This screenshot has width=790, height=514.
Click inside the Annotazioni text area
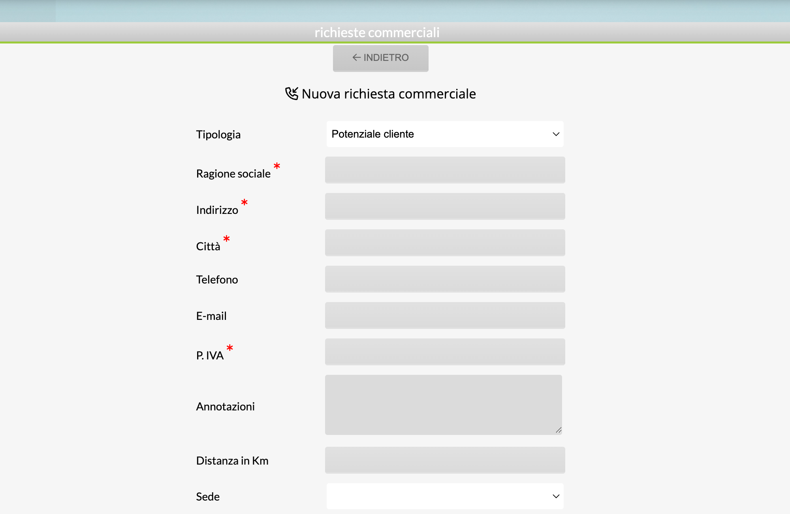[443, 405]
